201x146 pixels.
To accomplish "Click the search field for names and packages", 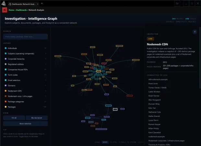I will click(26, 37).
